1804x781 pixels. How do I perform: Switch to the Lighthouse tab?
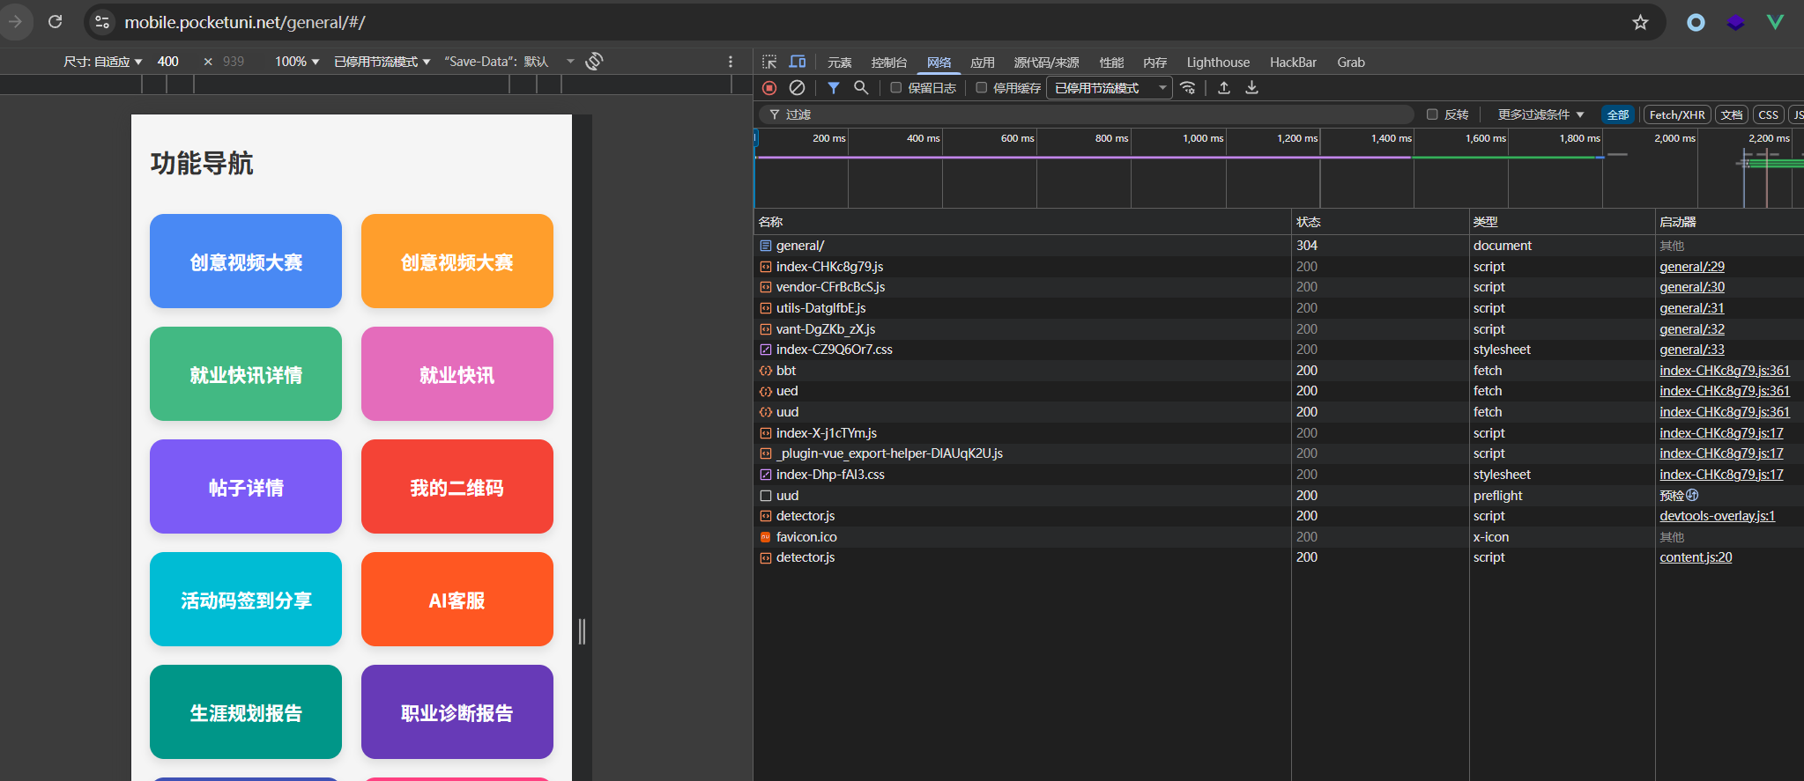pos(1218,63)
